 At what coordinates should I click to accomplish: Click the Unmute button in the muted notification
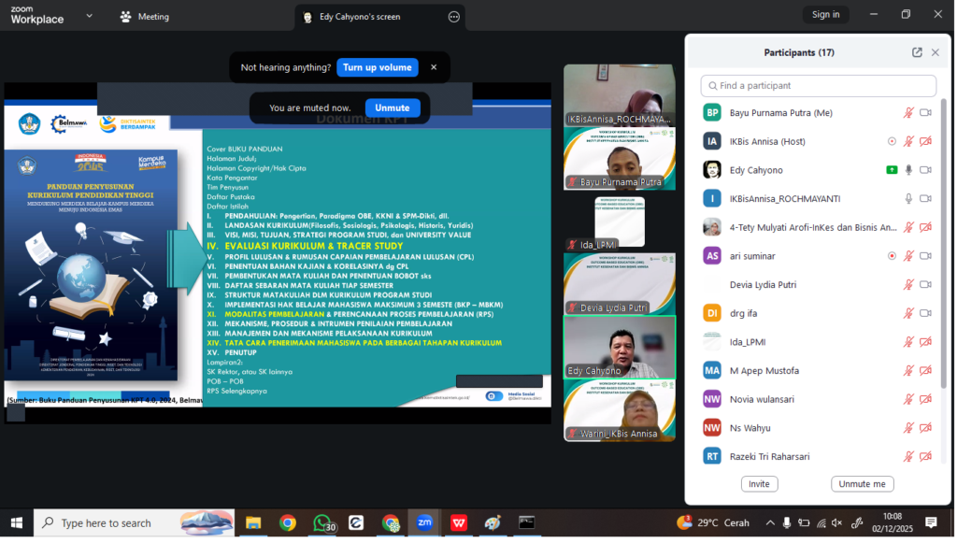coord(393,107)
